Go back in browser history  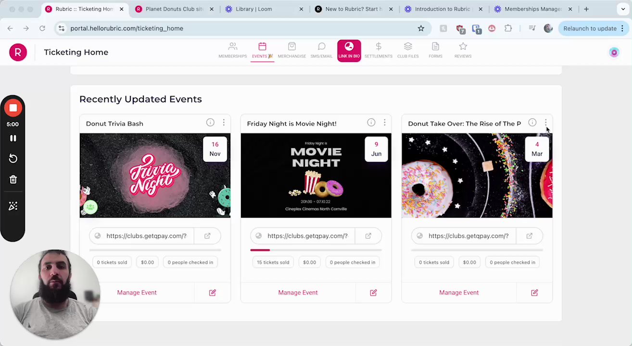click(x=10, y=28)
